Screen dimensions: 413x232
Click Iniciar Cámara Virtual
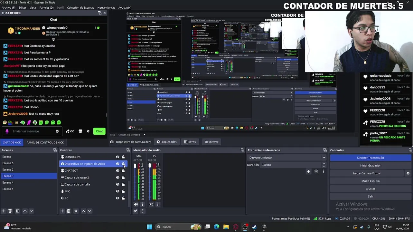pyautogui.click(x=367, y=173)
